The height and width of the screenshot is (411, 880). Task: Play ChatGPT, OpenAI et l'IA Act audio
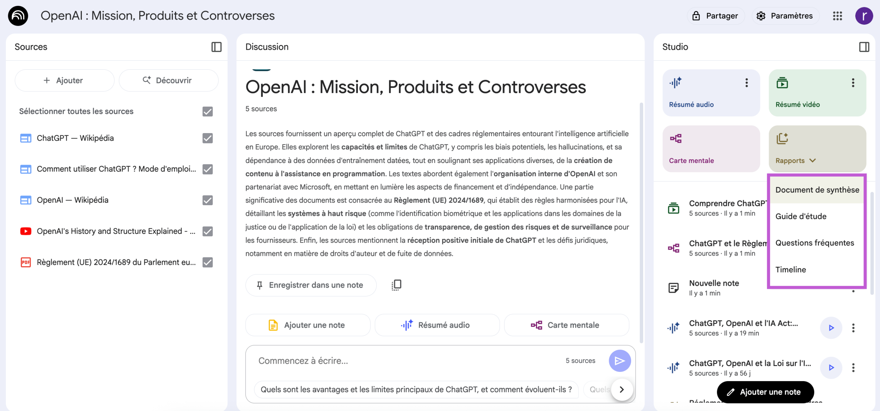831,328
